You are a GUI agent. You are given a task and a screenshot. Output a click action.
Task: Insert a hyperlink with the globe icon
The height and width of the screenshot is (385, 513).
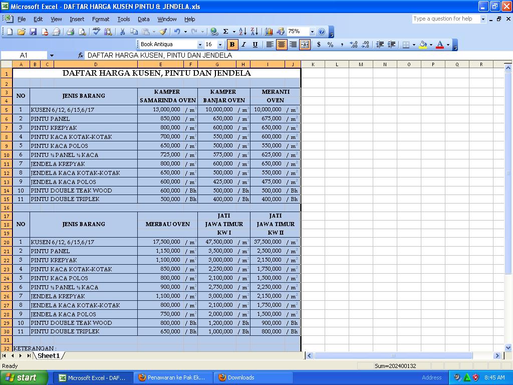214,32
